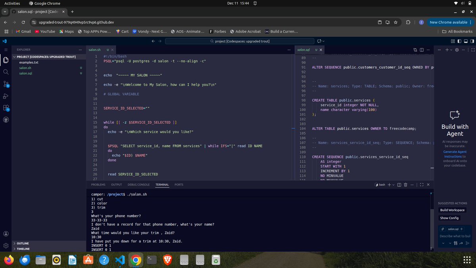Viewport: 476px width, 268px height.
Task: Open the chat settings gear icon
Action: coord(457,50)
